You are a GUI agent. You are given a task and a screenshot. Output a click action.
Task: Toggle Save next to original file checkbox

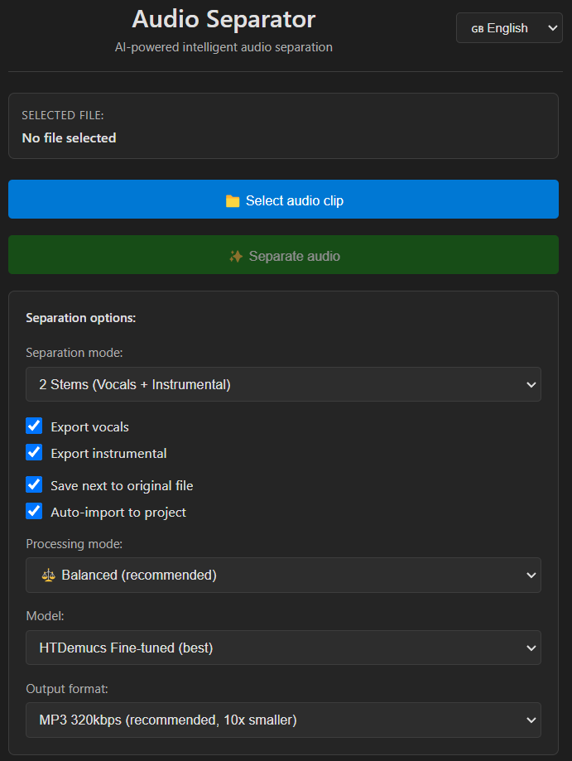click(34, 485)
